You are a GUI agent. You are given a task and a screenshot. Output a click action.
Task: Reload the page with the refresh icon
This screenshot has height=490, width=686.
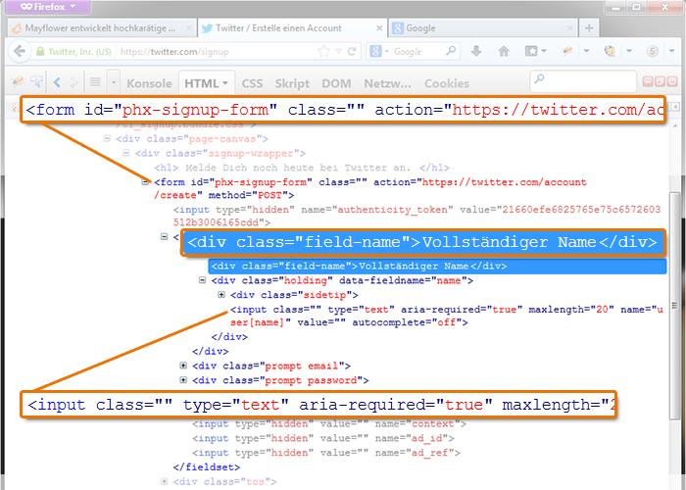coord(352,52)
